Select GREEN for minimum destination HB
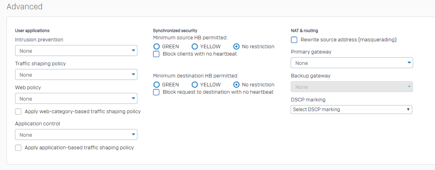Screen dimensions: 435x170 click(156, 84)
